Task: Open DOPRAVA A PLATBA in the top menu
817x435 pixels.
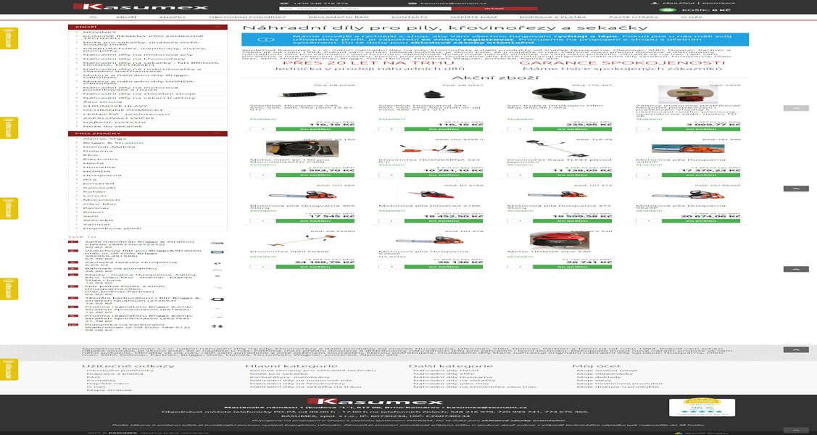Action: (x=553, y=17)
